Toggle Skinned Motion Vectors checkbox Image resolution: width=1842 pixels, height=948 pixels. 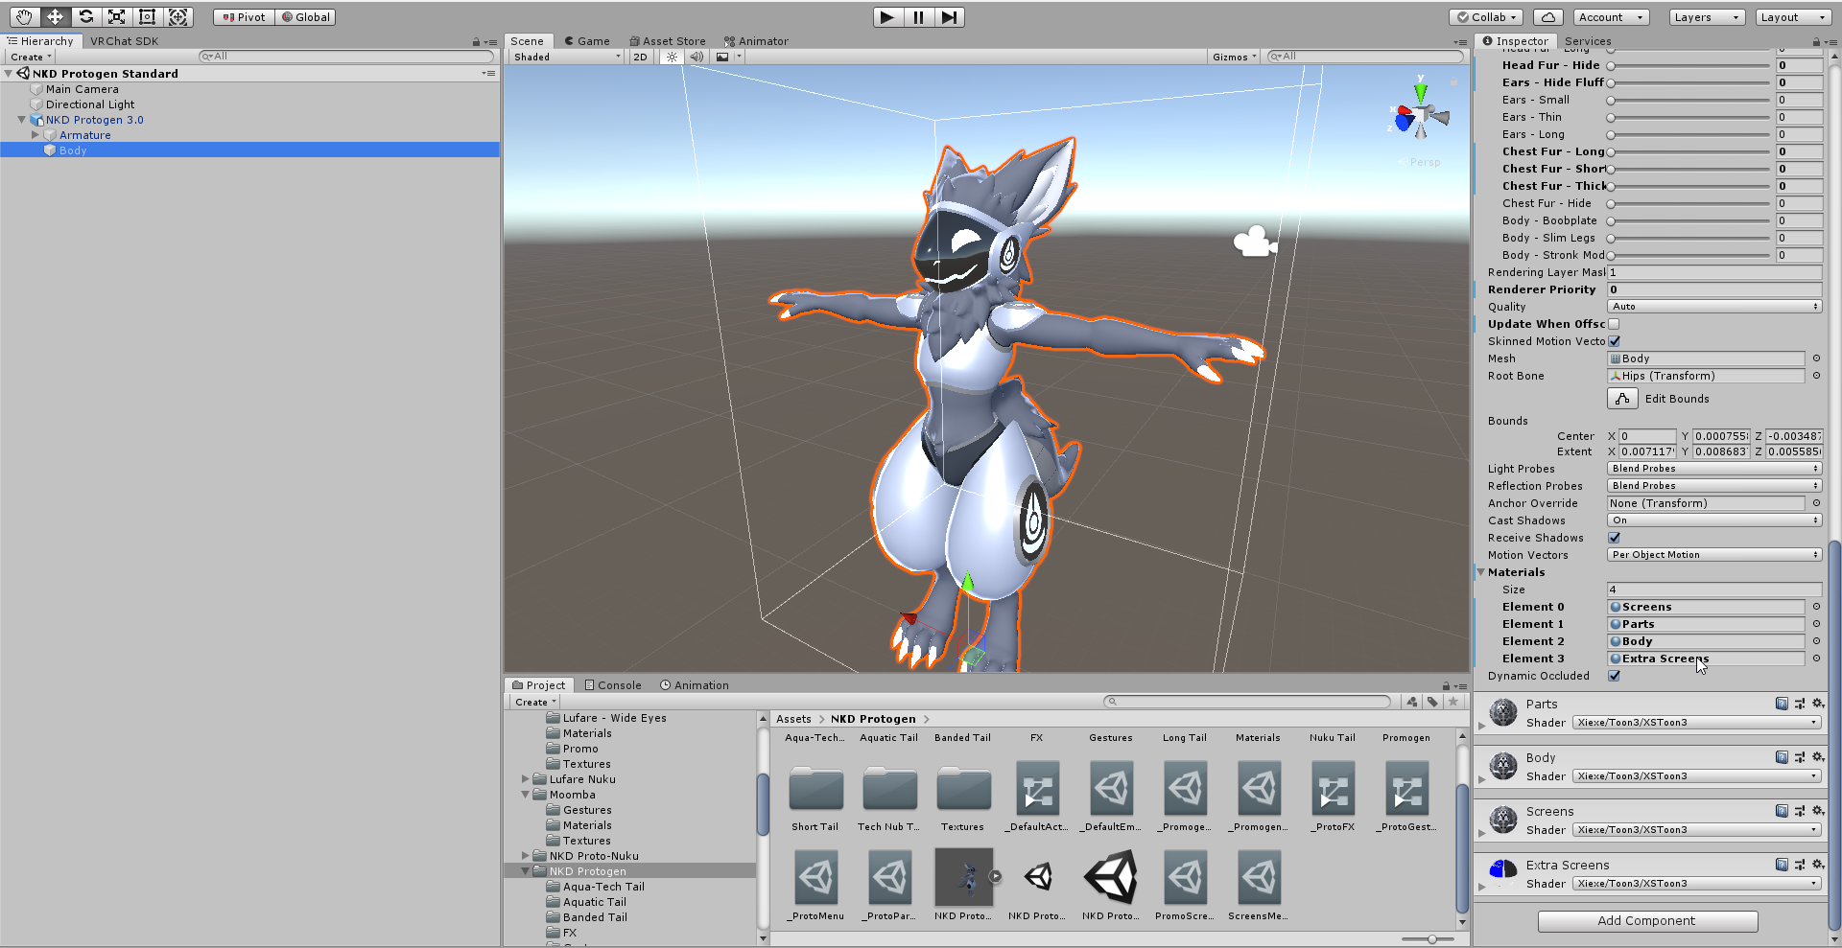point(1615,341)
